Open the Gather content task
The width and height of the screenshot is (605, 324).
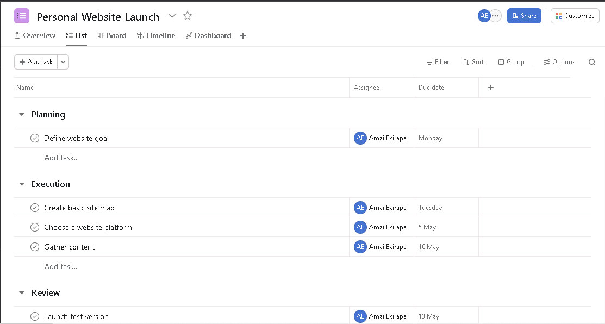(70, 247)
